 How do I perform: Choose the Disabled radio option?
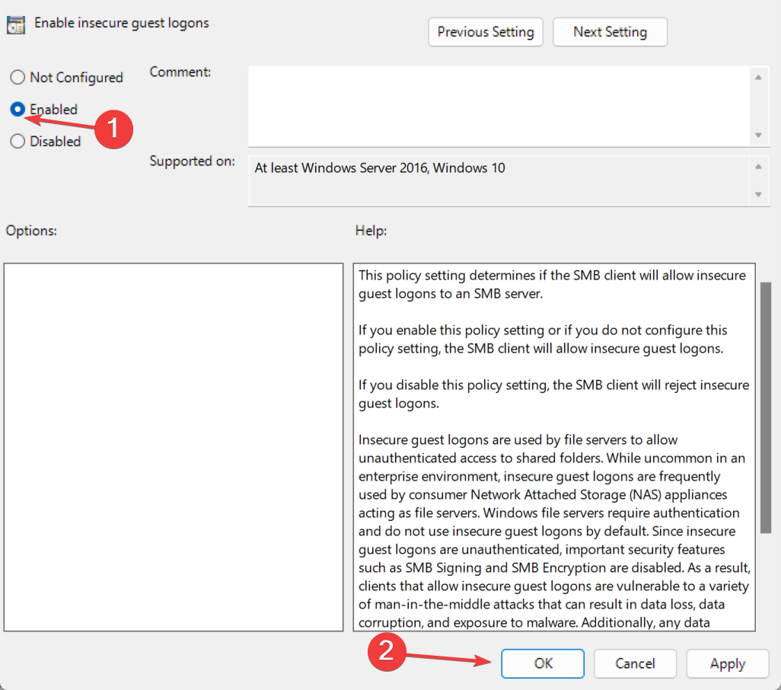click(x=18, y=142)
